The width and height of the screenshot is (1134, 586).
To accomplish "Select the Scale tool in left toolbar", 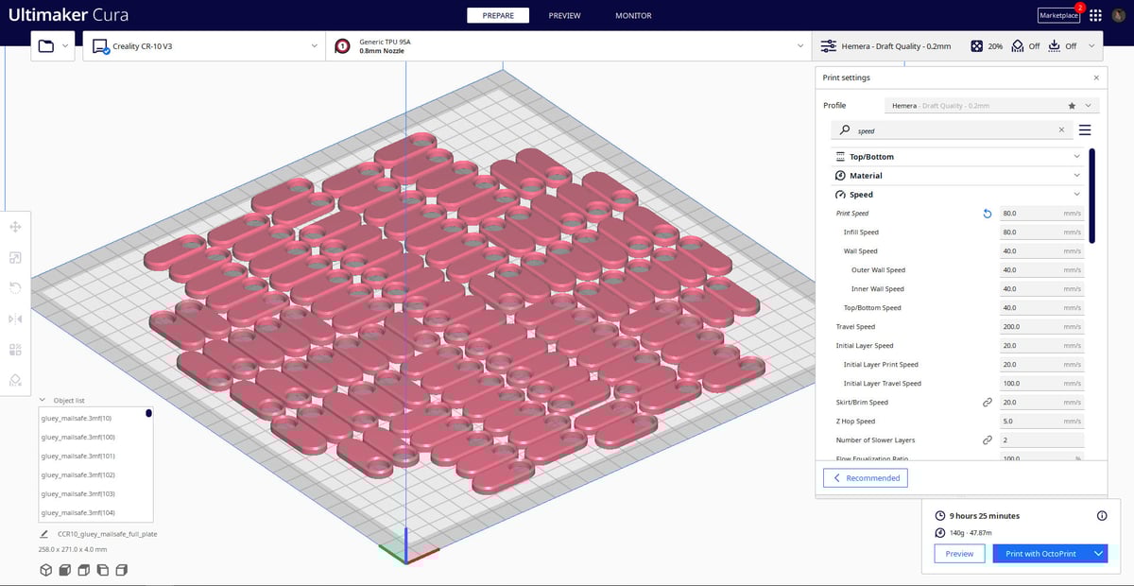I will click(x=15, y=258).
